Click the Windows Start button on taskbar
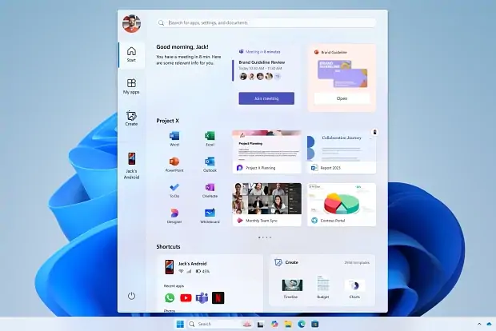Viewport: 496px width, 331px height. pos(180,324)
